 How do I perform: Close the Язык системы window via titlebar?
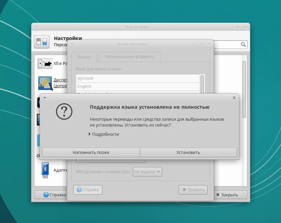point(209,44)
